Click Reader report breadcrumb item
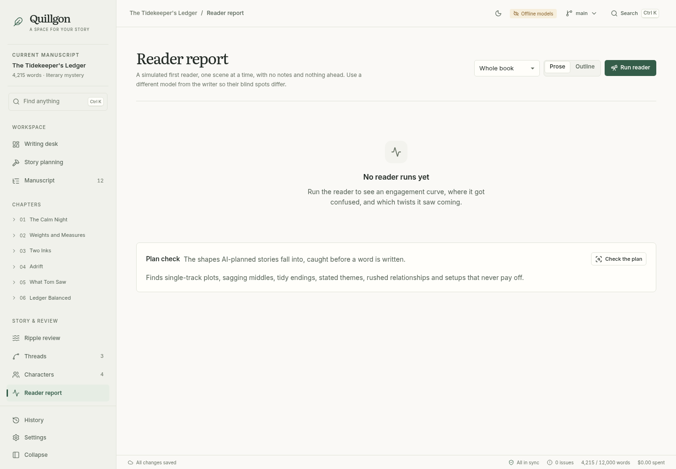This screenshot has height=469, width=676. tap(225, 13)
